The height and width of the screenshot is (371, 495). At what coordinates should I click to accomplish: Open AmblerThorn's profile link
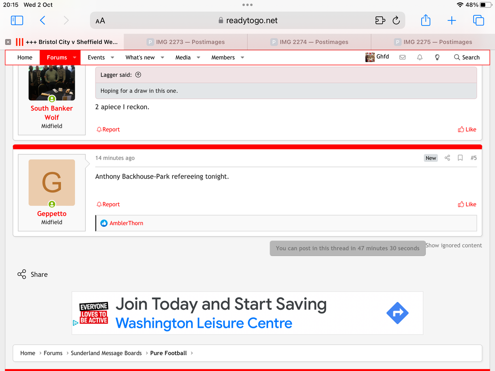pyautogui.click(x=126, y=223)
